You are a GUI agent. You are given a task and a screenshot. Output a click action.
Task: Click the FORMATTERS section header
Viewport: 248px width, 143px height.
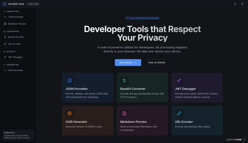point(11,11)
